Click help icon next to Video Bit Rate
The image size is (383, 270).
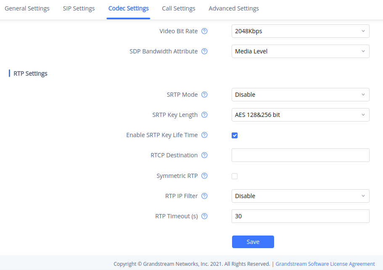coord(204,31)
